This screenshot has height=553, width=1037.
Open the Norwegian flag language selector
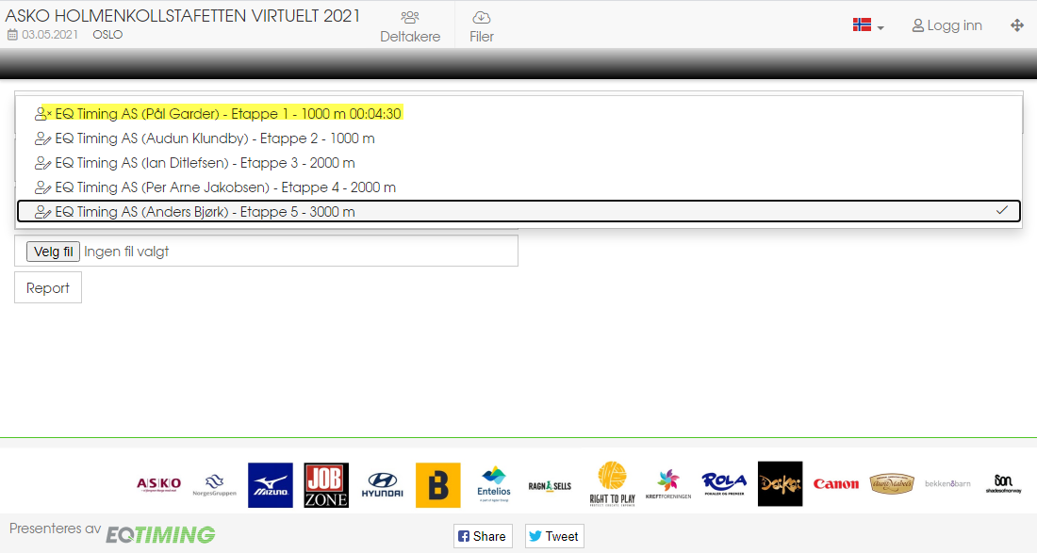(867, 25)
